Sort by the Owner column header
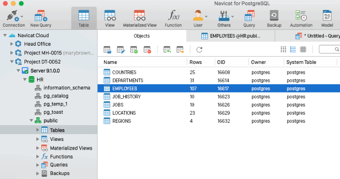The image size is (340, 179). pos(258,62)
